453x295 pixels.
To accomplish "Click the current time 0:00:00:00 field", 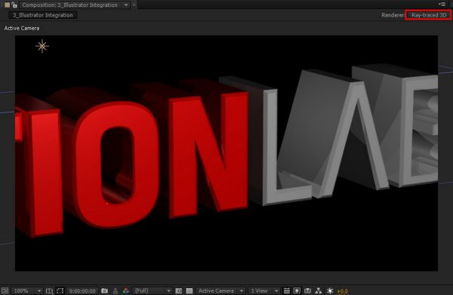I will pos(82,290).
